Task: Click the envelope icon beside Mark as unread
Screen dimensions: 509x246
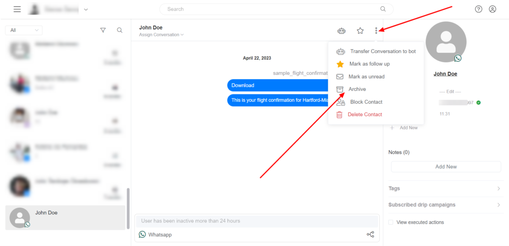Action: (339, 77)
